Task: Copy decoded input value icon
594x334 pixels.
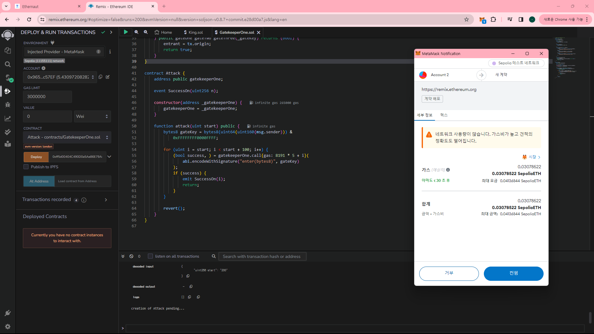Action: click(x=188, y=276)
